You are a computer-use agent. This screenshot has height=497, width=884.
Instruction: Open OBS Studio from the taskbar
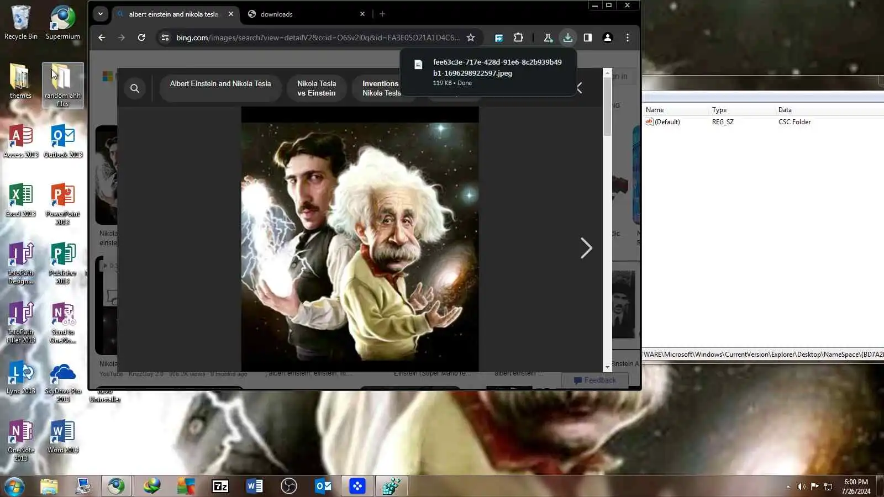(289, 487)
